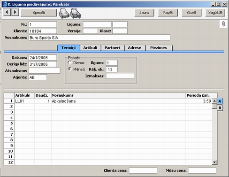Viewport: 229px width, 177px height.
Task: Click the Nosaukums column header in table
Action: 119,95
